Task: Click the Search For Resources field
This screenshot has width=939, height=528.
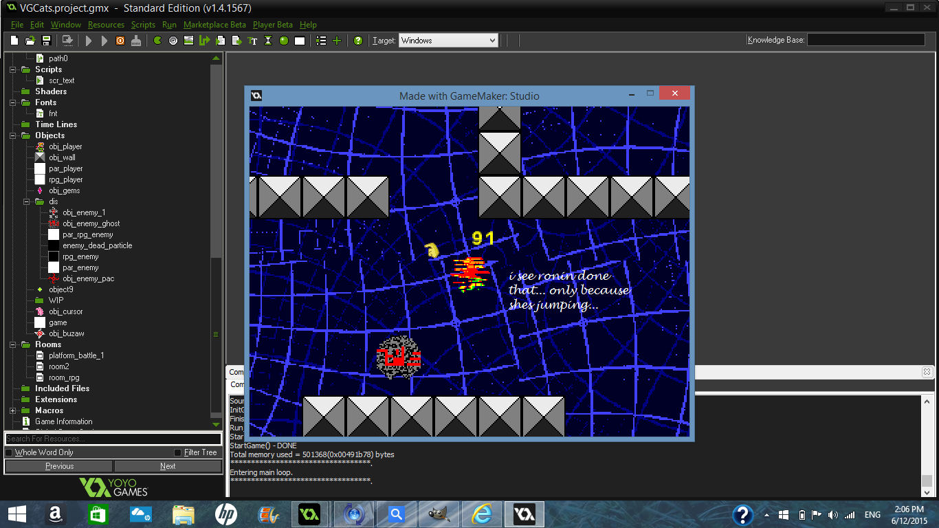Action: coord(113,439)
